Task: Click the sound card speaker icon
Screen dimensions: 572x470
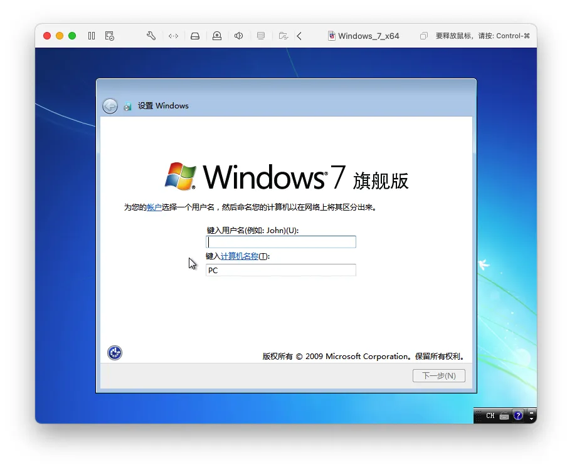Action: 238,36
